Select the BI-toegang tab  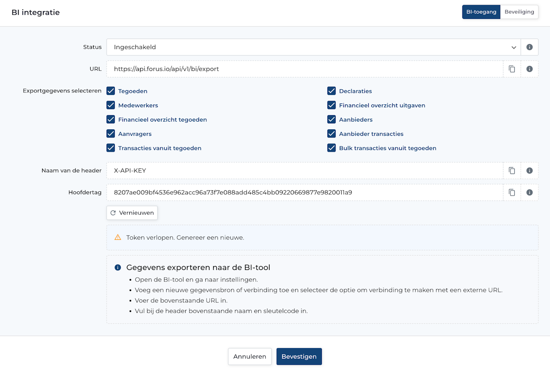coord(481,12)
